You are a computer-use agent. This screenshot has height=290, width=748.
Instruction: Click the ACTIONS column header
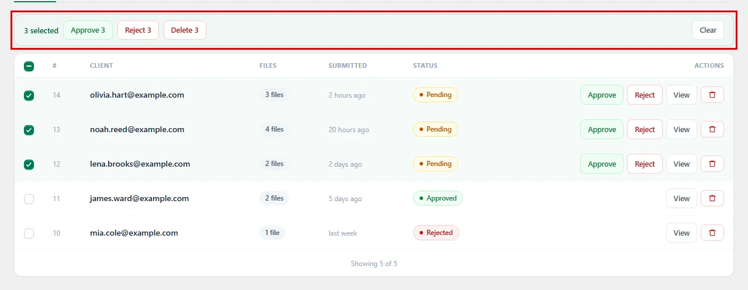click(x=709, y=65)
